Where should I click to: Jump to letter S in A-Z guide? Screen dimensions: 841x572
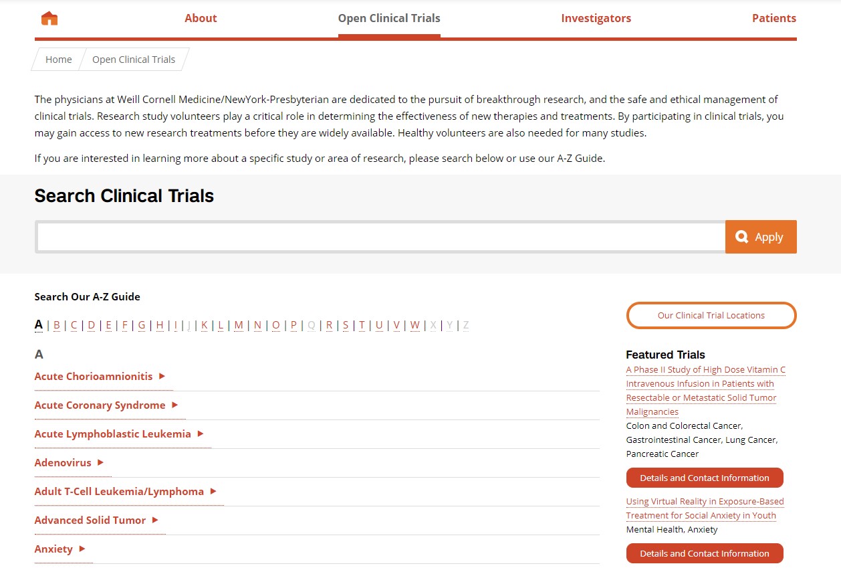click(346, 325)
